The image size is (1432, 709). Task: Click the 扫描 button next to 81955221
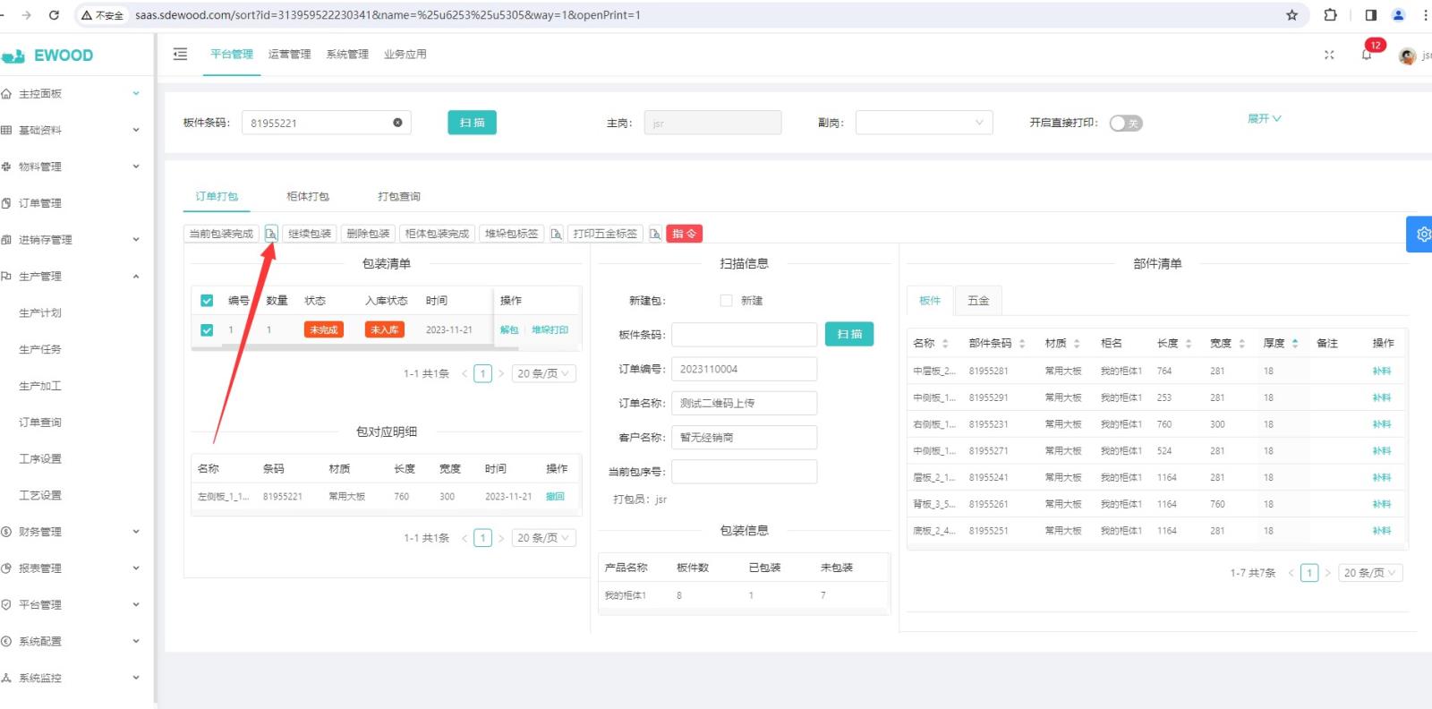[472, 123]
